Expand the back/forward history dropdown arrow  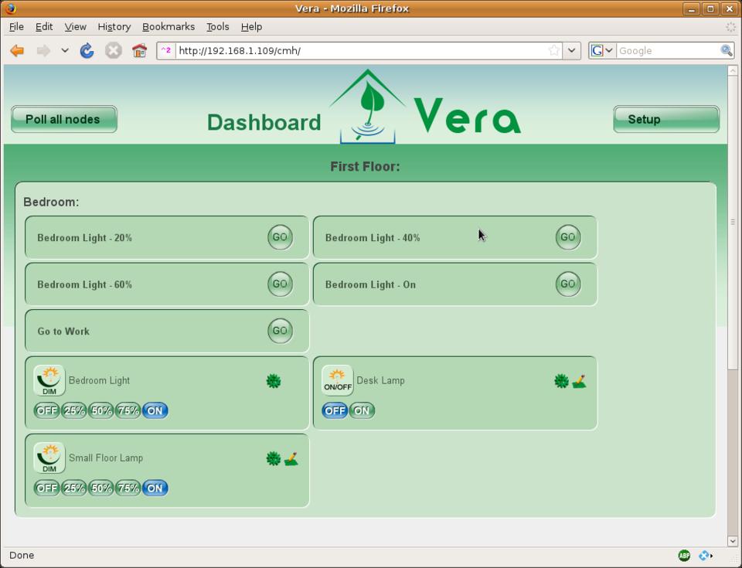click(65, 51)
